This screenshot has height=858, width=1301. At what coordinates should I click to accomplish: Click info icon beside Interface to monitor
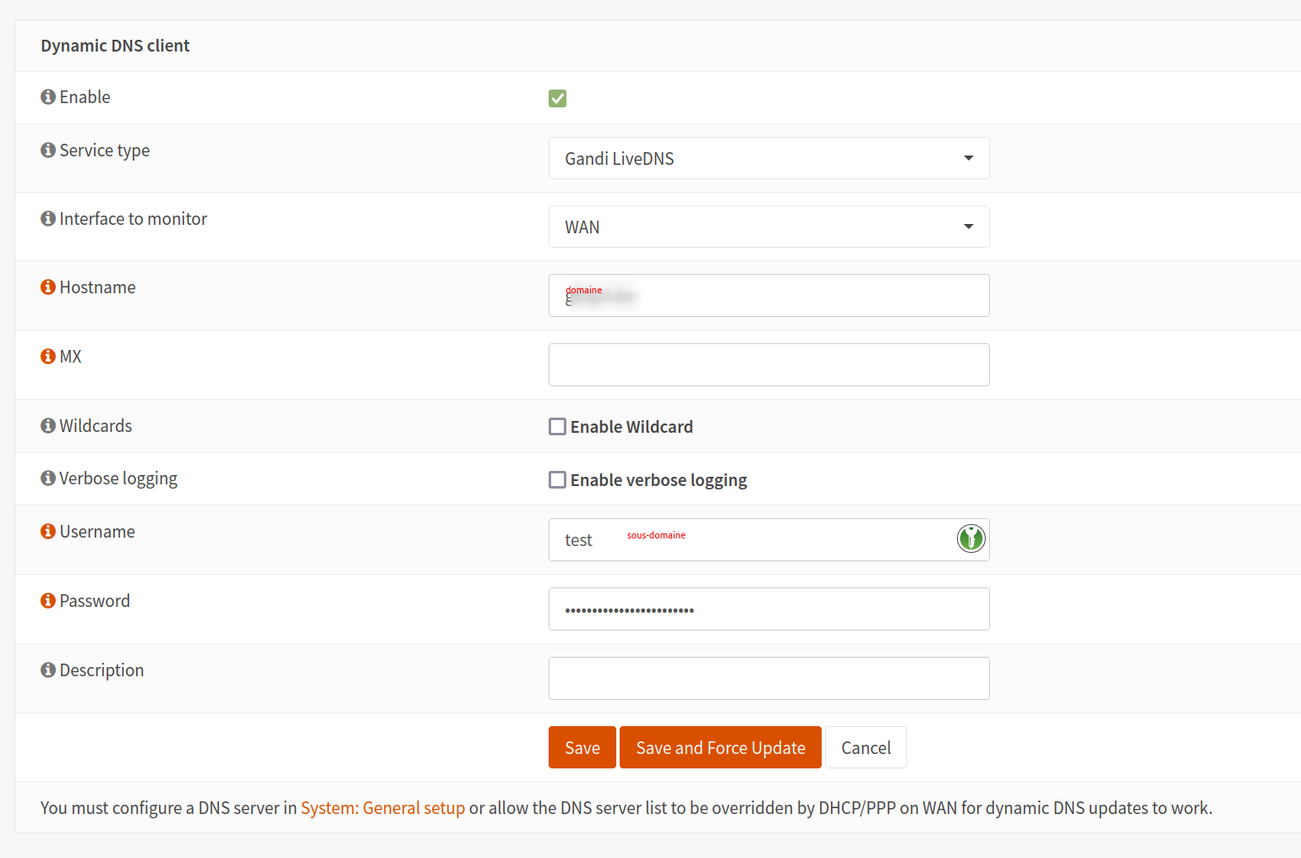coord(48,219)
